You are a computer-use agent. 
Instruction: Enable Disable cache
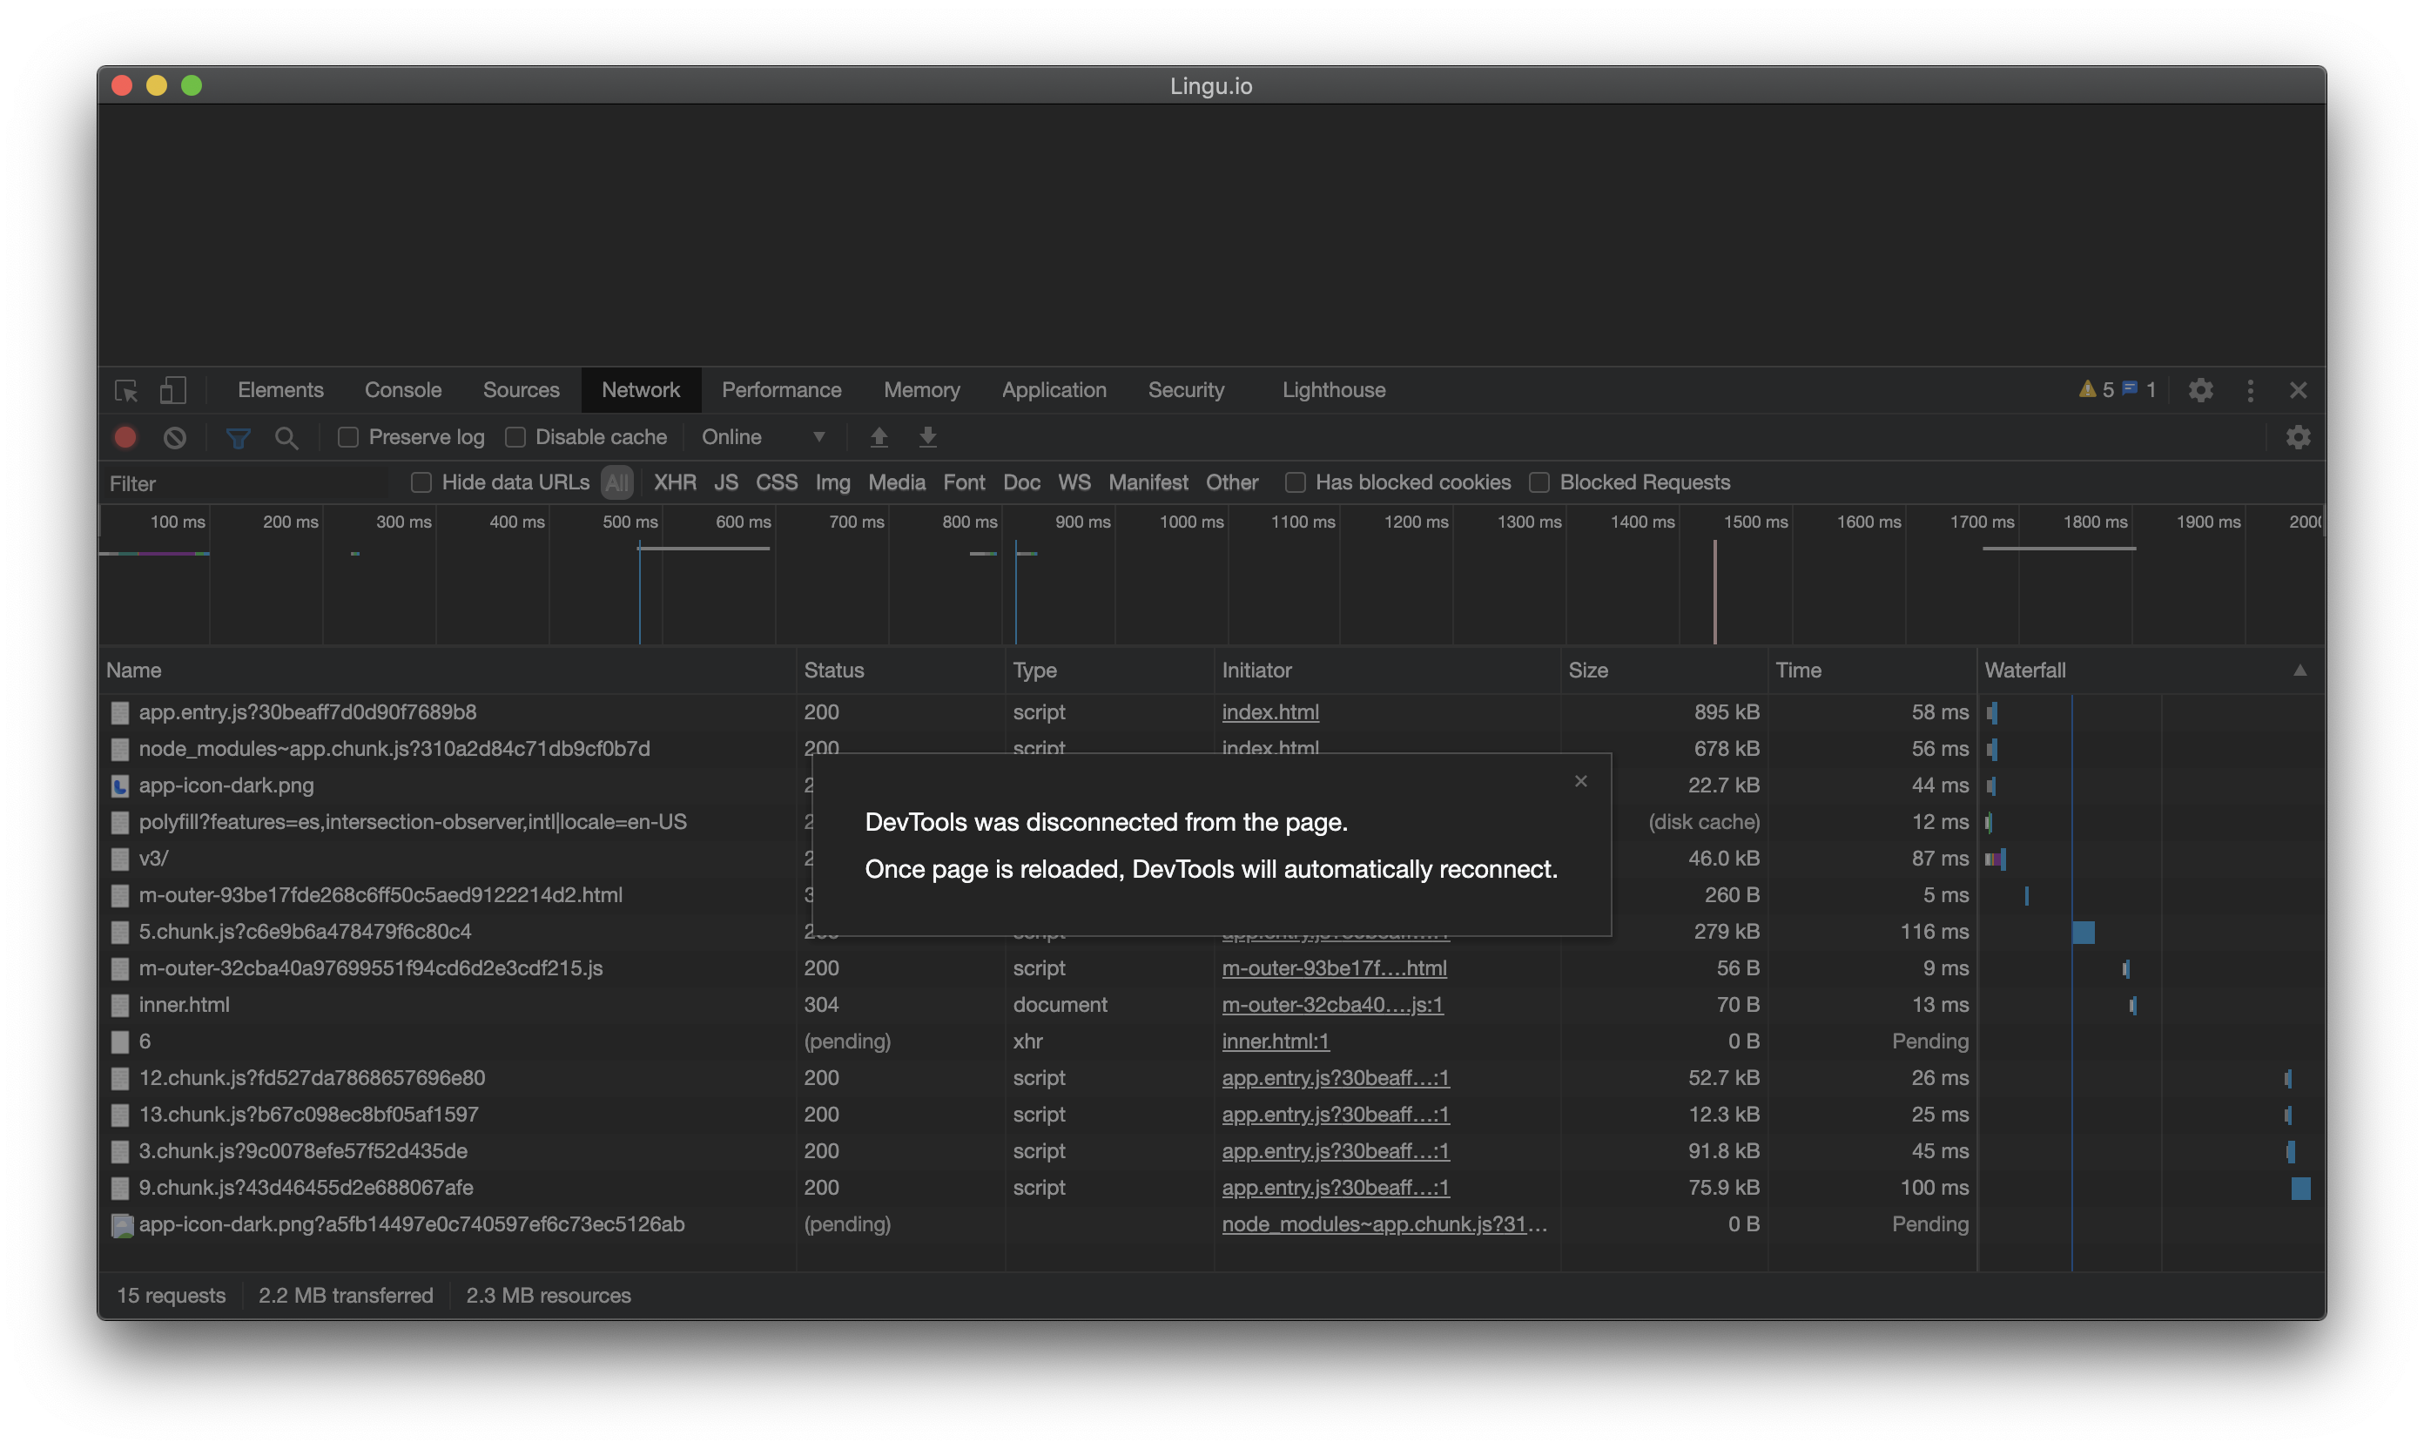pyautogui.click(x=515, y=436)
